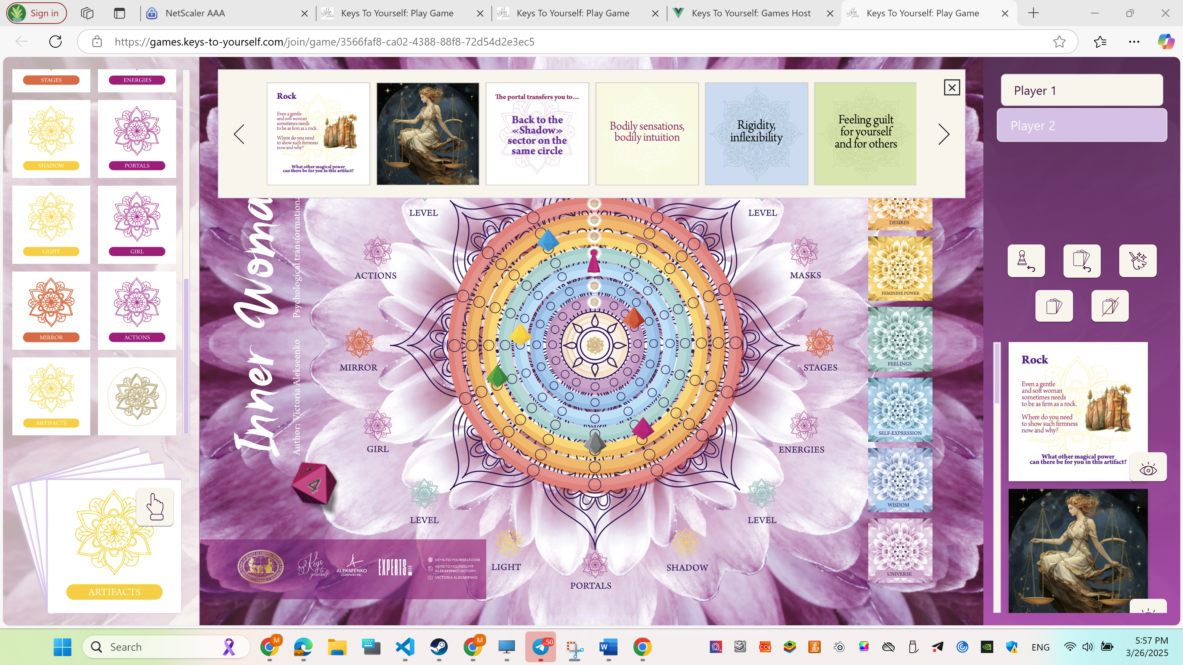Roll the magenta dice on board
1183x665 pixels.
pos(314,483)
